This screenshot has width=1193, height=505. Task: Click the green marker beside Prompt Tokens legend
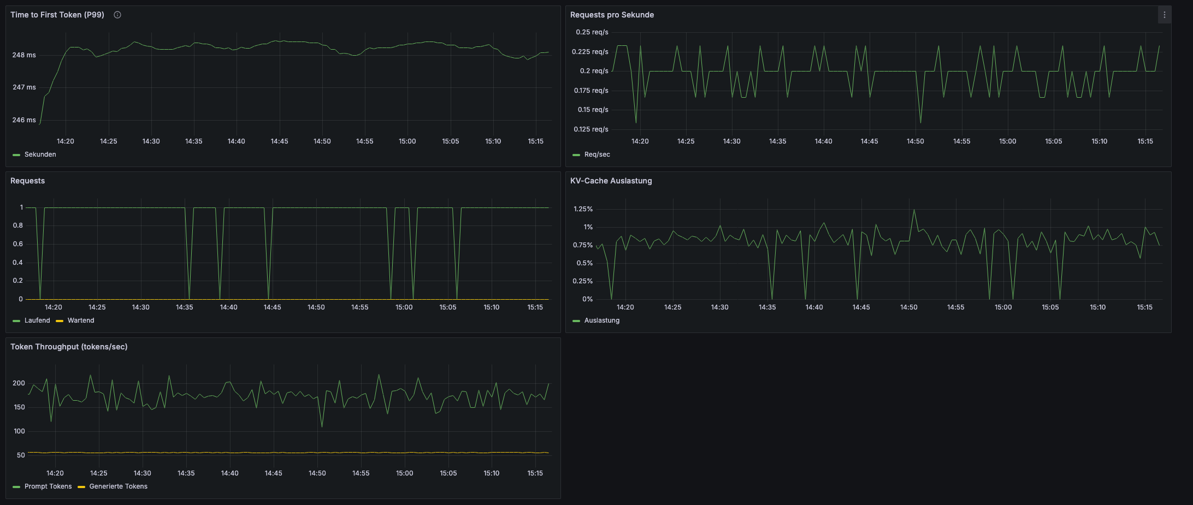pos(16,486)
